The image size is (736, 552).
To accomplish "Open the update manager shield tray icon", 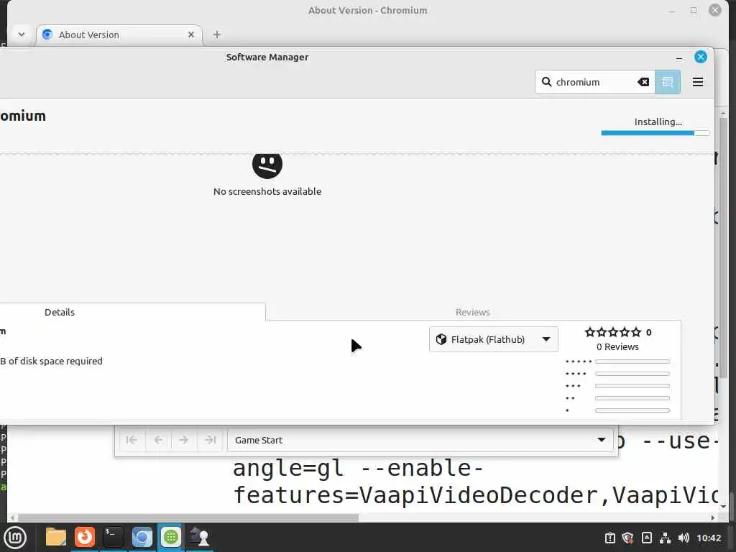I will coord(627,538).
